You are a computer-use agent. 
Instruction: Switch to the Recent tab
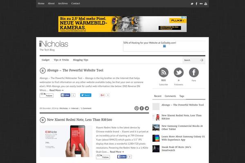(158, 96)
